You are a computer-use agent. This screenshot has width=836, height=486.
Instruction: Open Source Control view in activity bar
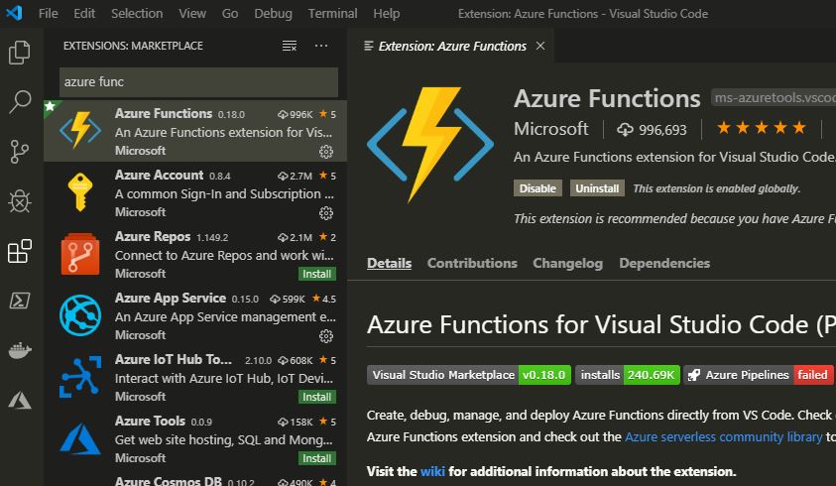coord(20,152)
